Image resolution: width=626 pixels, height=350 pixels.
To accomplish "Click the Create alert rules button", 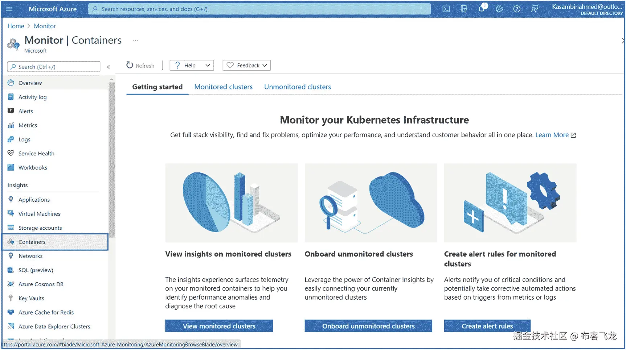I will (487, 326).
